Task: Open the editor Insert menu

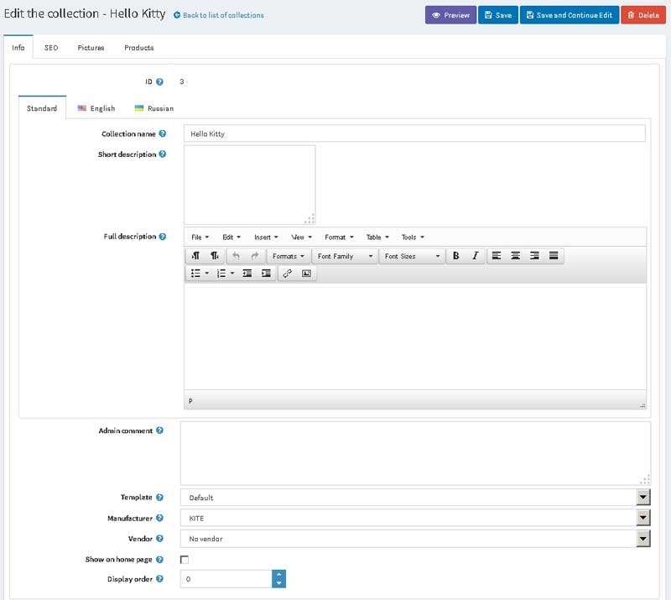Action: (x=266, y=237)
